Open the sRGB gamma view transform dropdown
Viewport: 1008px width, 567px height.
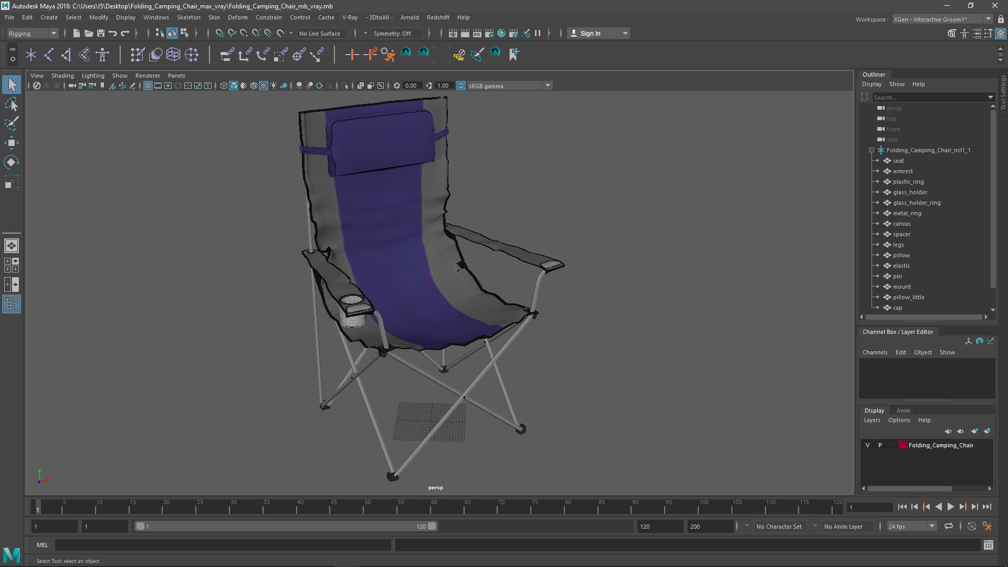pyautogui.click(x=509, y=86)
